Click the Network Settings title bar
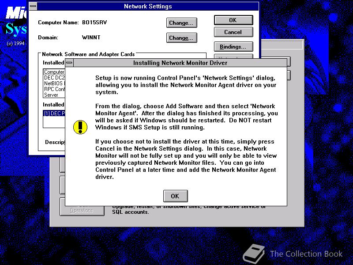The image size is (353, 265). [148, 6]
